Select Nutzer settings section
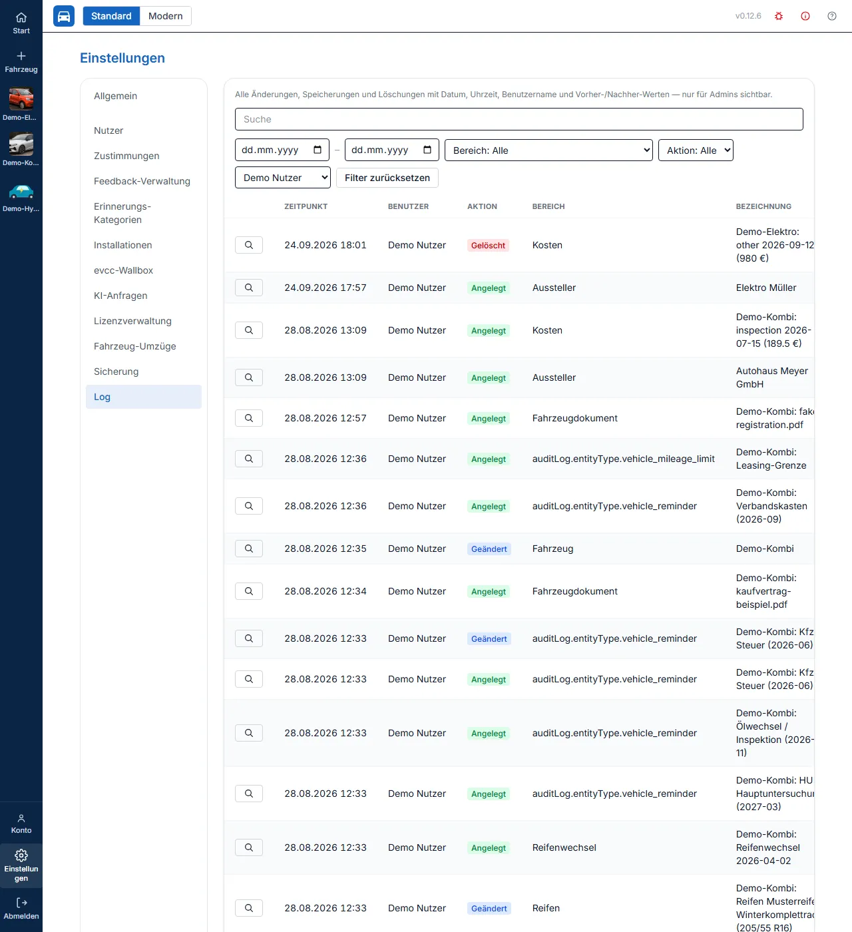This screenshot has height=932, width=852. [x=144, y=130]
